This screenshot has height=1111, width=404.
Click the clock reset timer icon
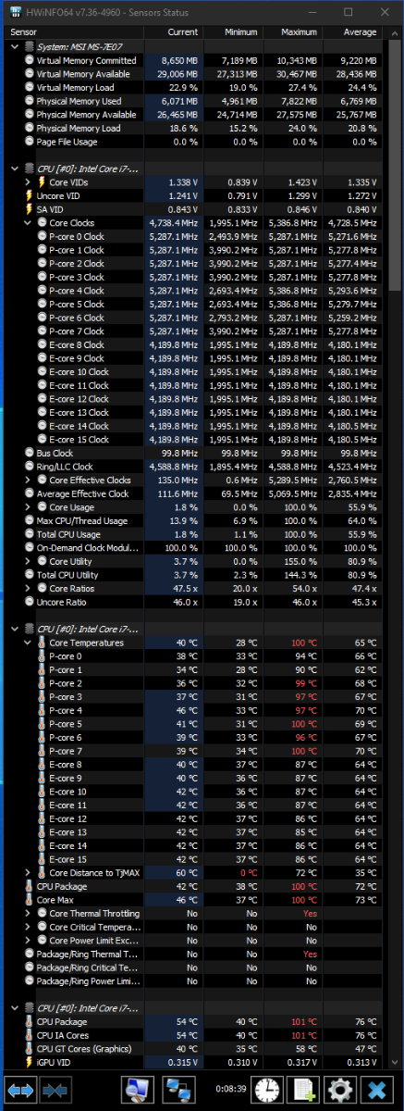[x=268, y=1090]
